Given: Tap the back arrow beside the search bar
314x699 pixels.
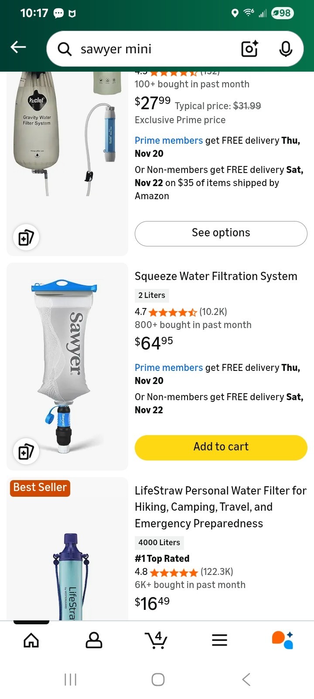Looking at the screenshot, I should [x=18, y=47].
